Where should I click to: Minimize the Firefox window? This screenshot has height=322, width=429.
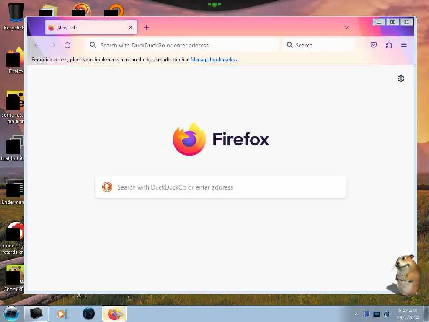point(379,22)
